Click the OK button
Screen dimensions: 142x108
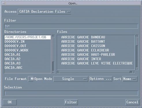(10, 102)
